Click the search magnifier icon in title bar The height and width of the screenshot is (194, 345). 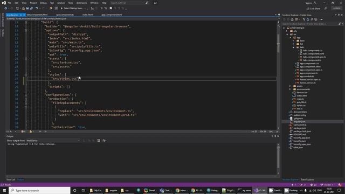point(147,3)
